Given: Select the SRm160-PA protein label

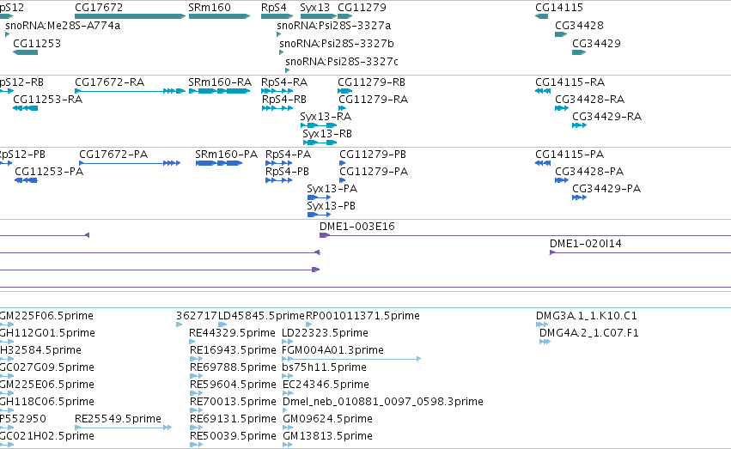Looking at the screenshot, I should [226, 155].
